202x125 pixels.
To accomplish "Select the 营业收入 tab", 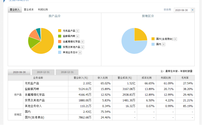I will tap(15, 10).
